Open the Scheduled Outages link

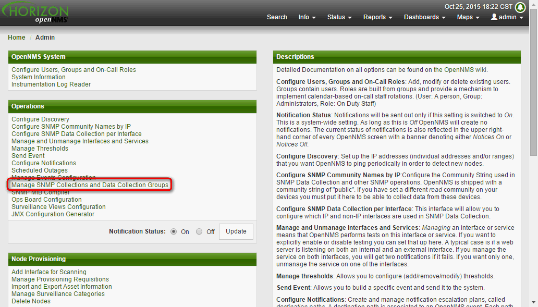coord(40,170)
